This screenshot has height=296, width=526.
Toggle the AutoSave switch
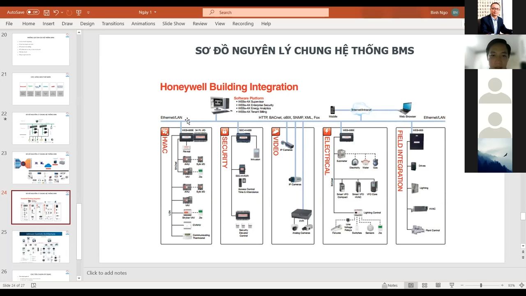coord(33,12)
